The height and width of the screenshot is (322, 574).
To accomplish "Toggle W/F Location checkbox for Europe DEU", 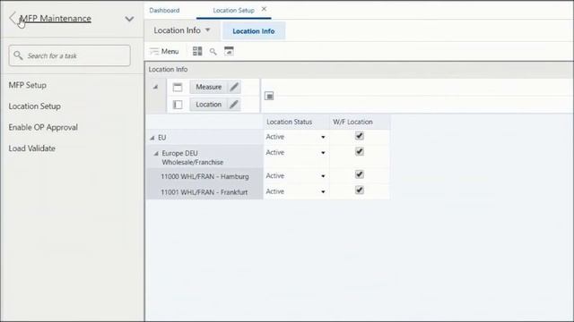I will pos(360,152).
